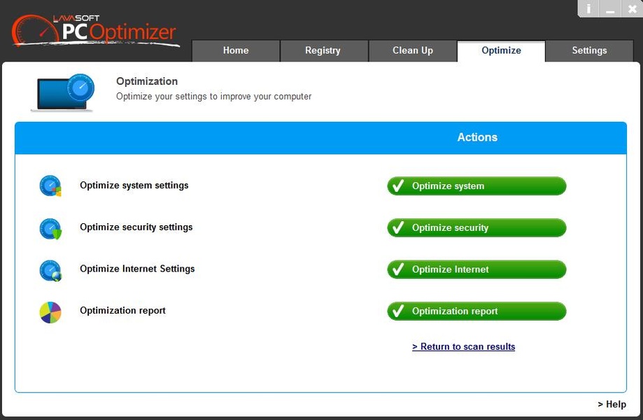Click the security settings shield gauge icon
The image size is (643, 420).
50,228
